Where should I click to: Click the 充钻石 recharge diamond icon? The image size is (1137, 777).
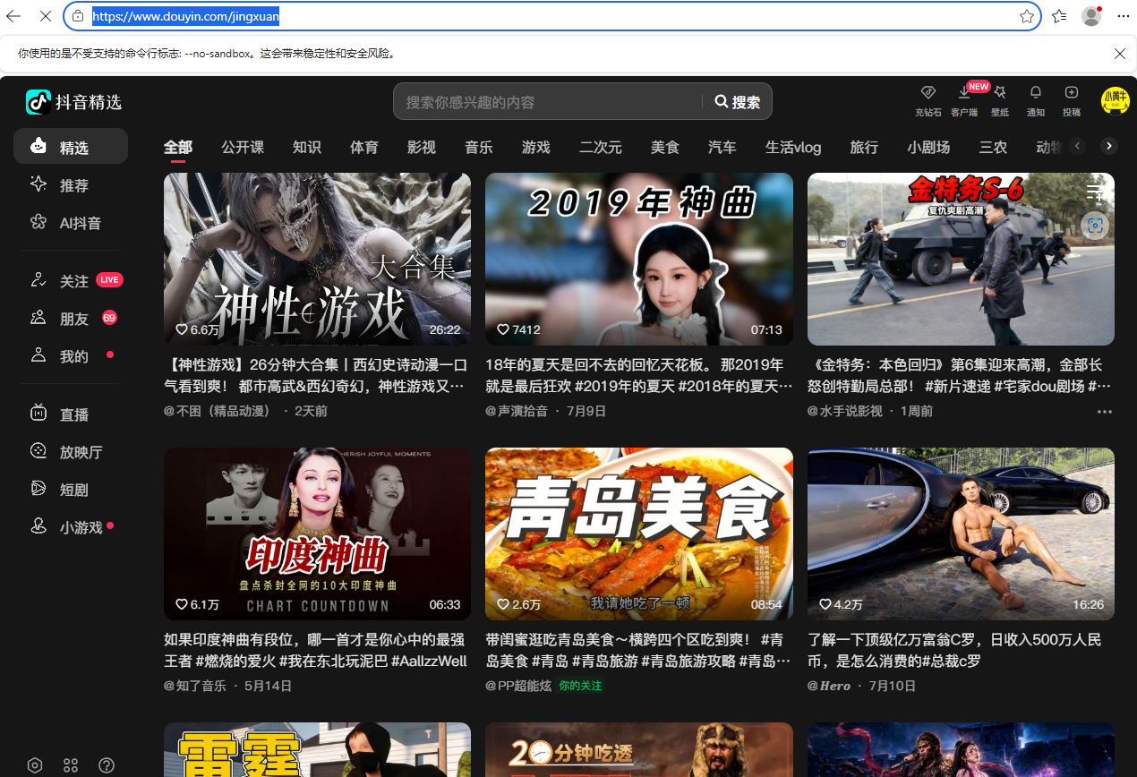[x=928, y=100]
